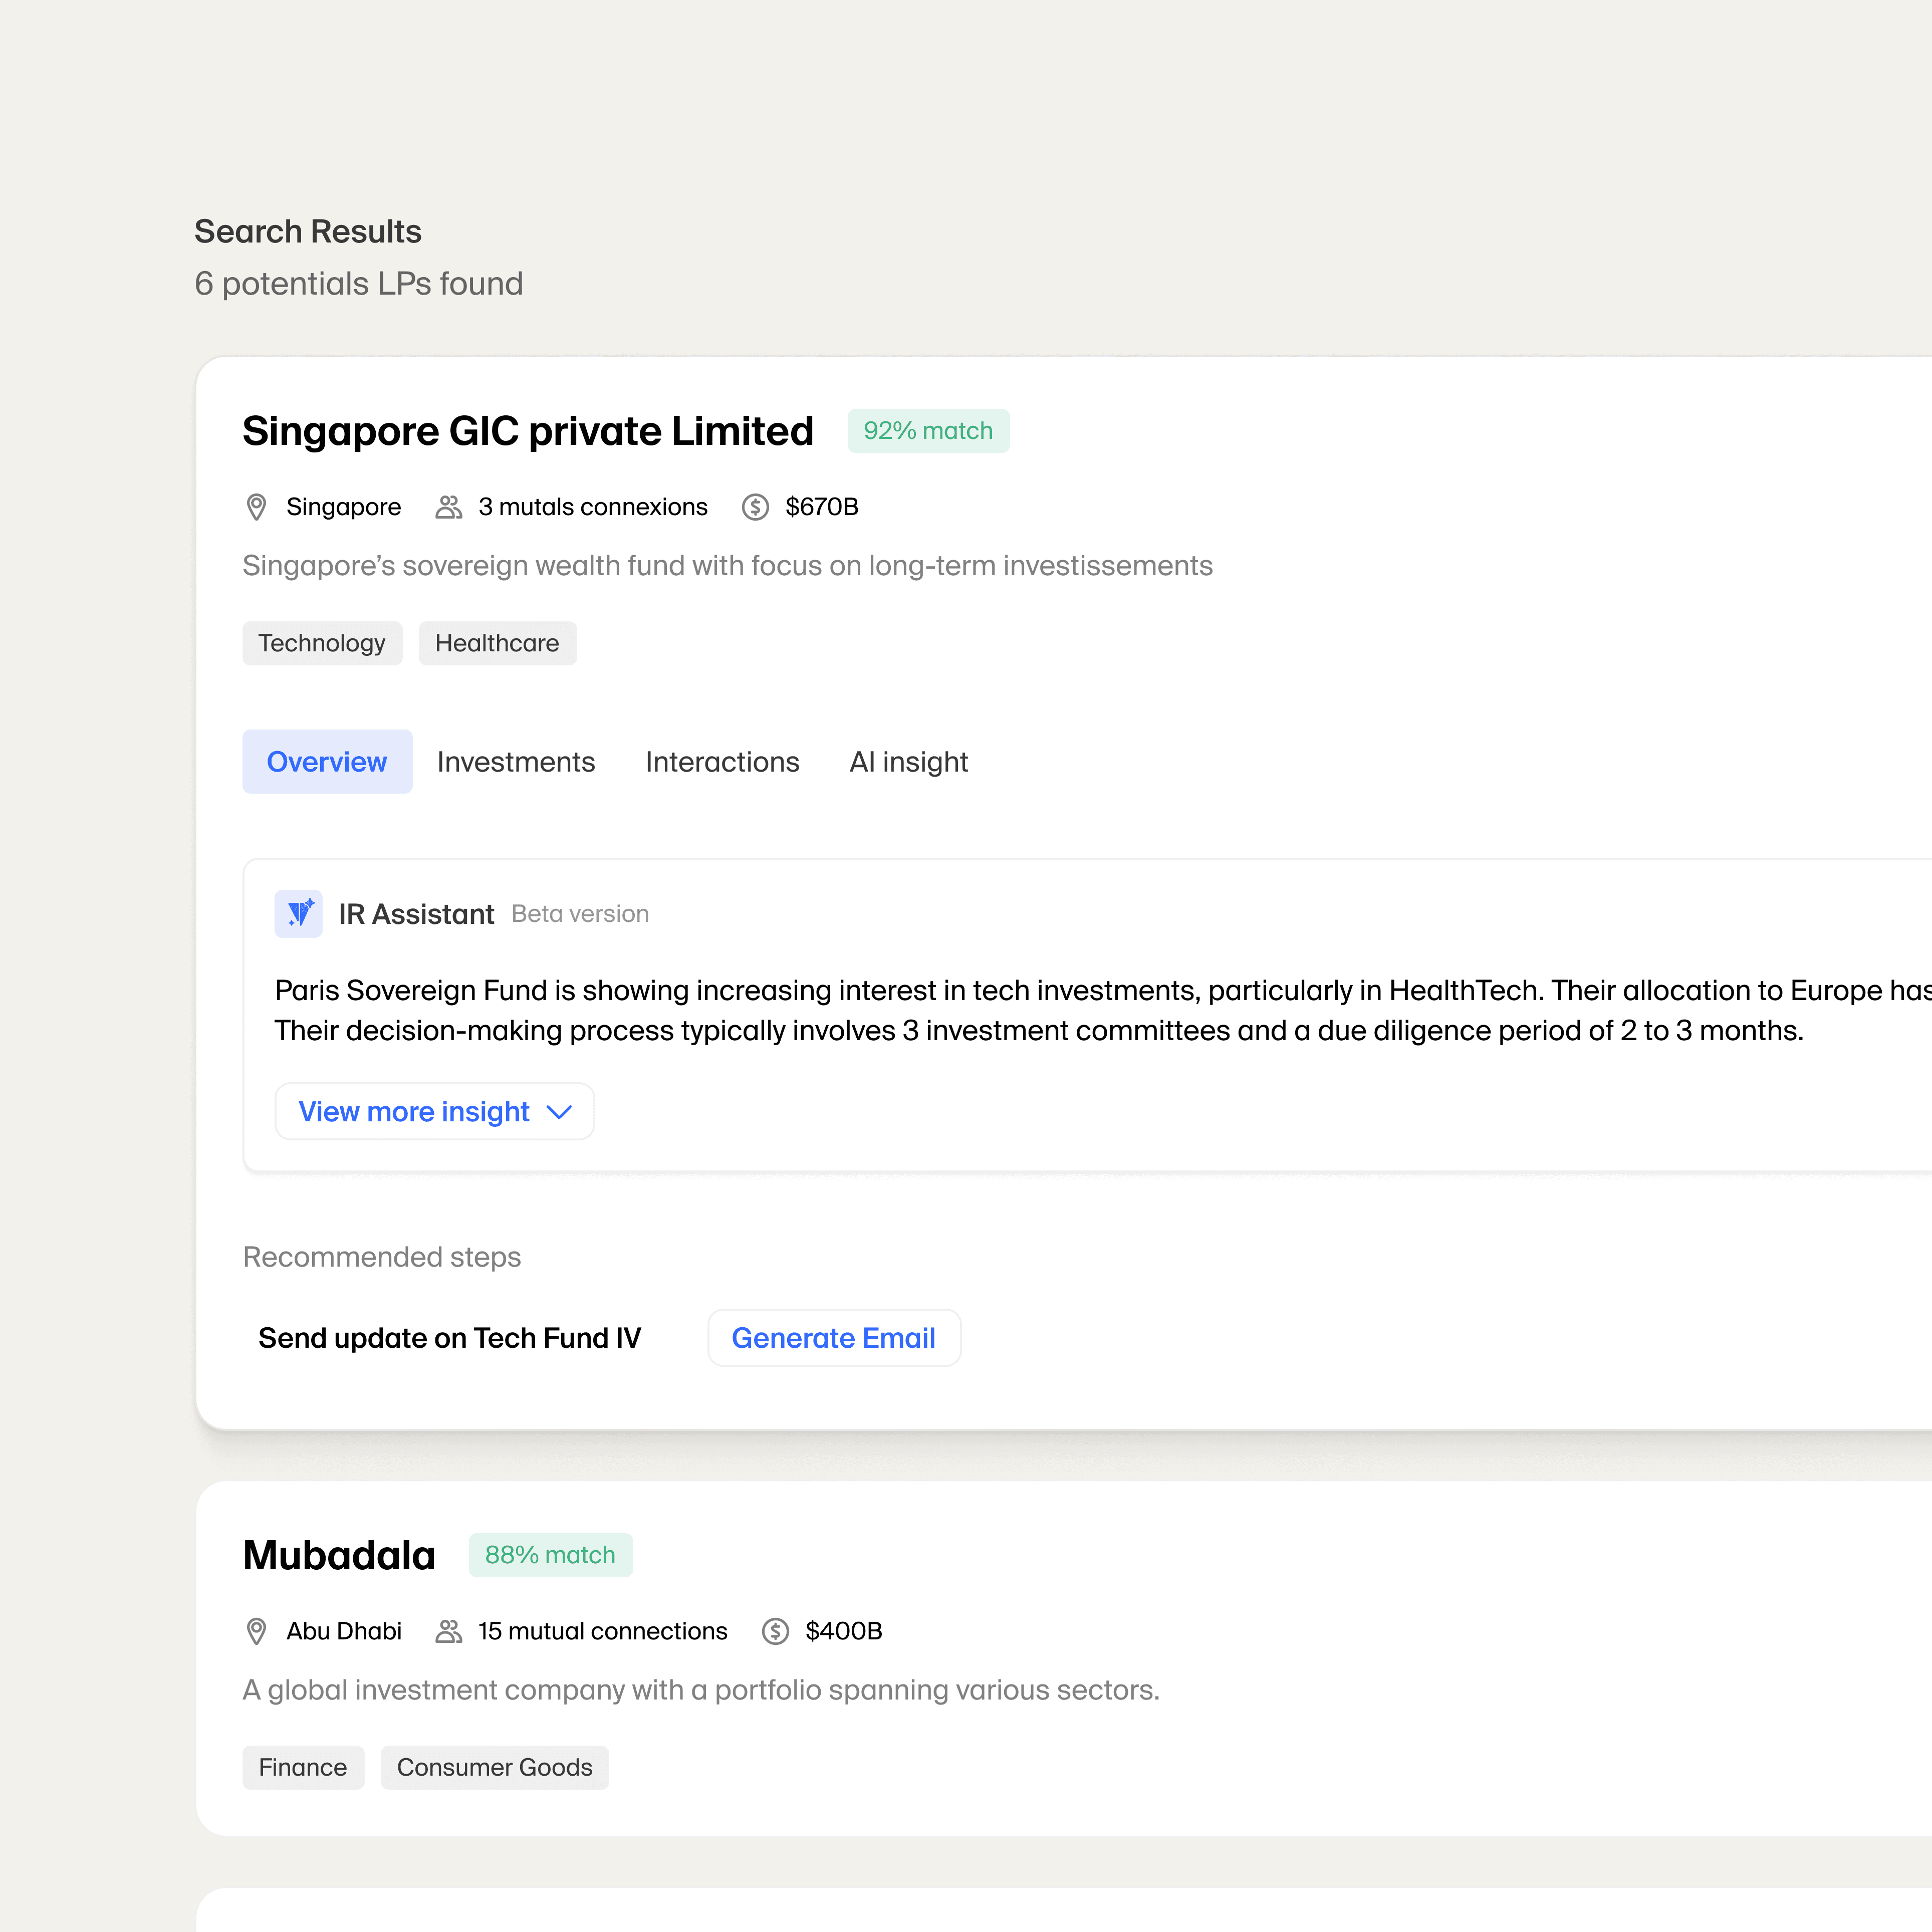Click the 15 mutual connections text

603,1631
